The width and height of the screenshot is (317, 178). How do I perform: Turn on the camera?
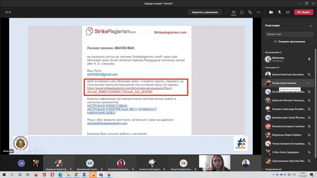click(x=271, y=12)
